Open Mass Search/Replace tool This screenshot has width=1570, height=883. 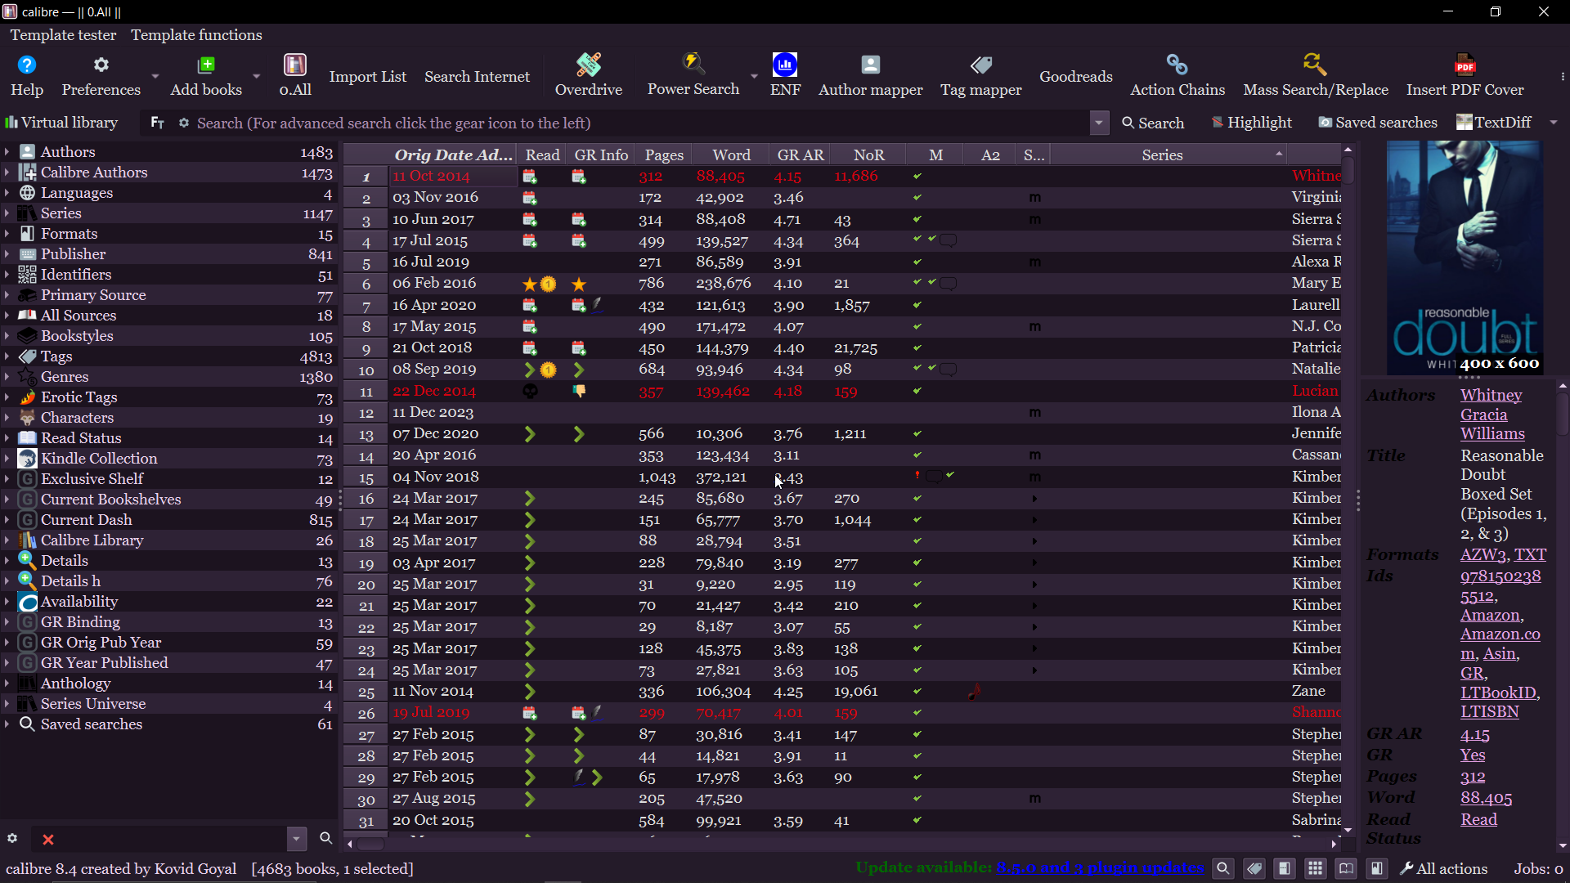point(1315,74)
